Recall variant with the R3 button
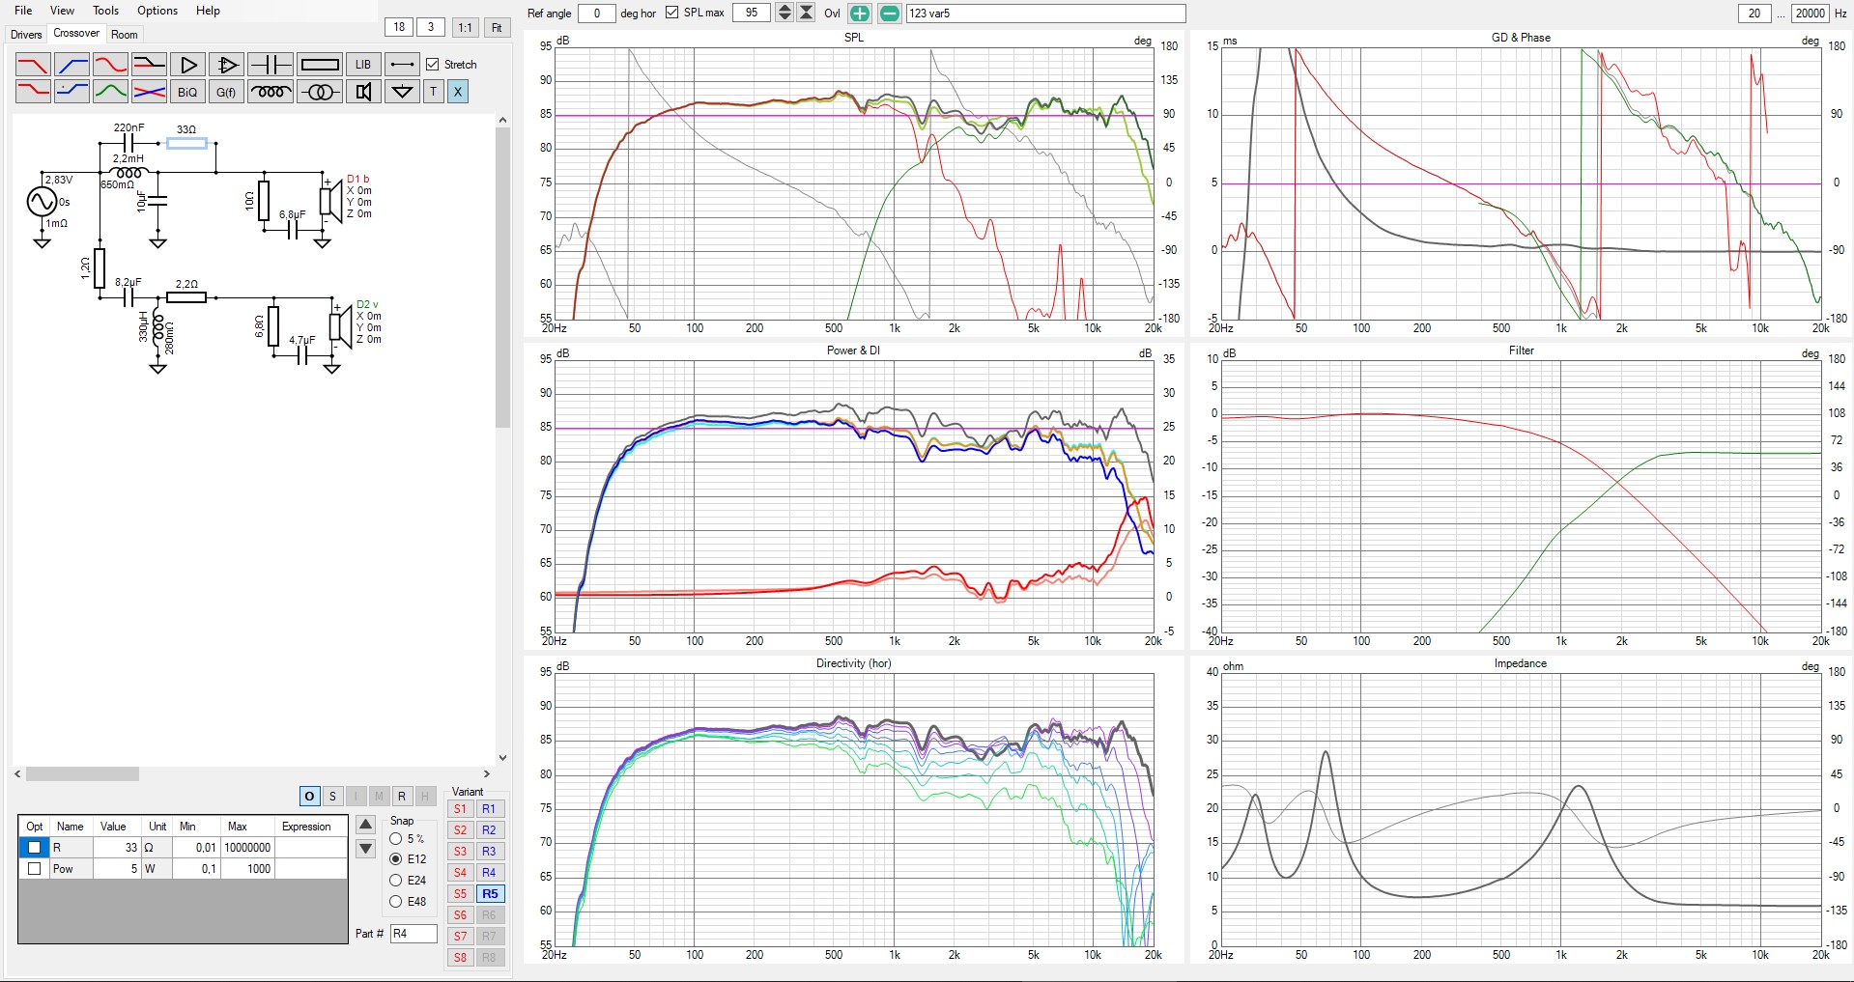This screenshot has width=1854, height=982. click(489, 852)
